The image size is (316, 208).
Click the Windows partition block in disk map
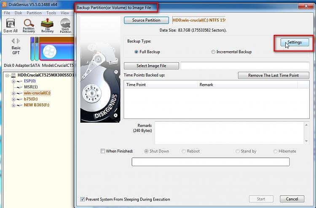[x=57, y=51]
